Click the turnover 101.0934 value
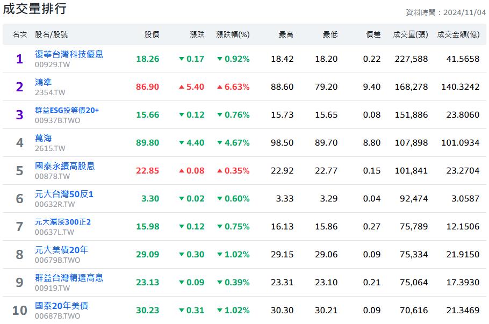The width and height of the screenshot is (489, 324). tap(461, 142)
